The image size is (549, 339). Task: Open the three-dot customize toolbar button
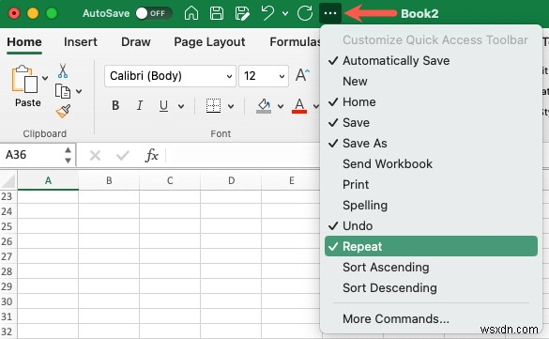[330, 13]
